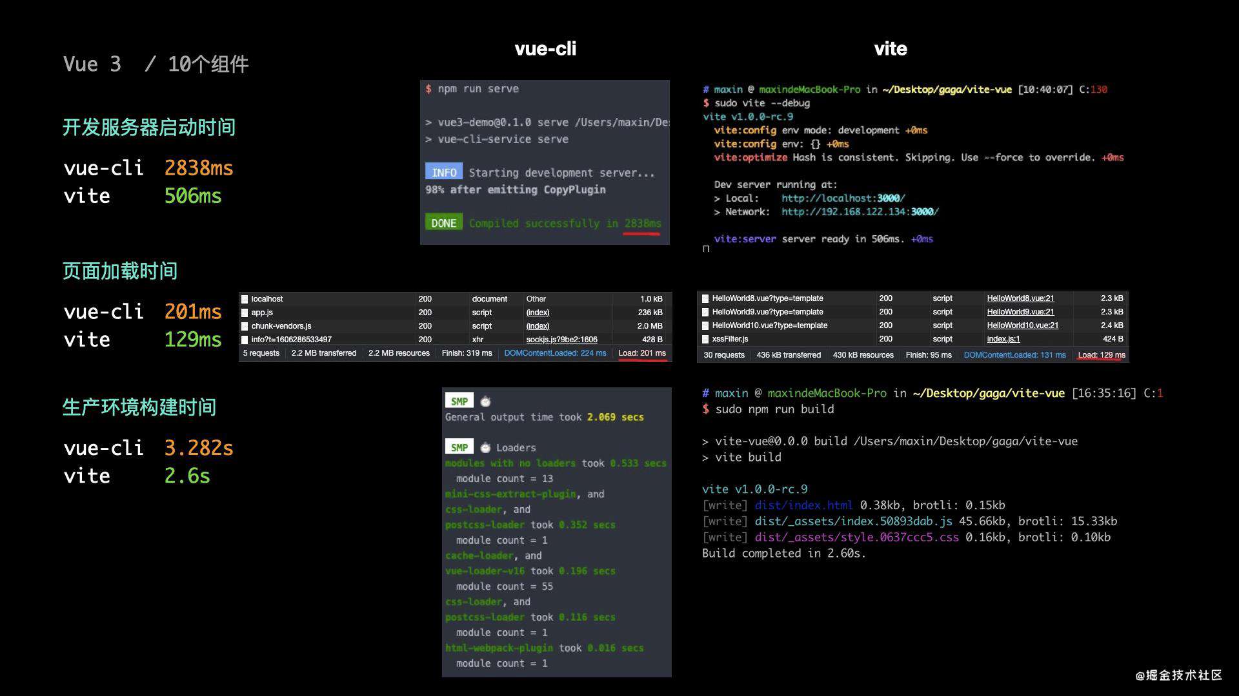Viewport: 1239px width, 696px height.
Task: Open the index.js:1 initiator link
Action: click(1003, 339)
